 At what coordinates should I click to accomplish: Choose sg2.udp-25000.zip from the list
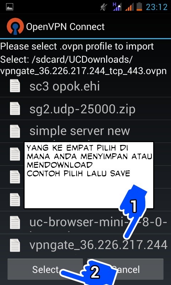(85, 109)
